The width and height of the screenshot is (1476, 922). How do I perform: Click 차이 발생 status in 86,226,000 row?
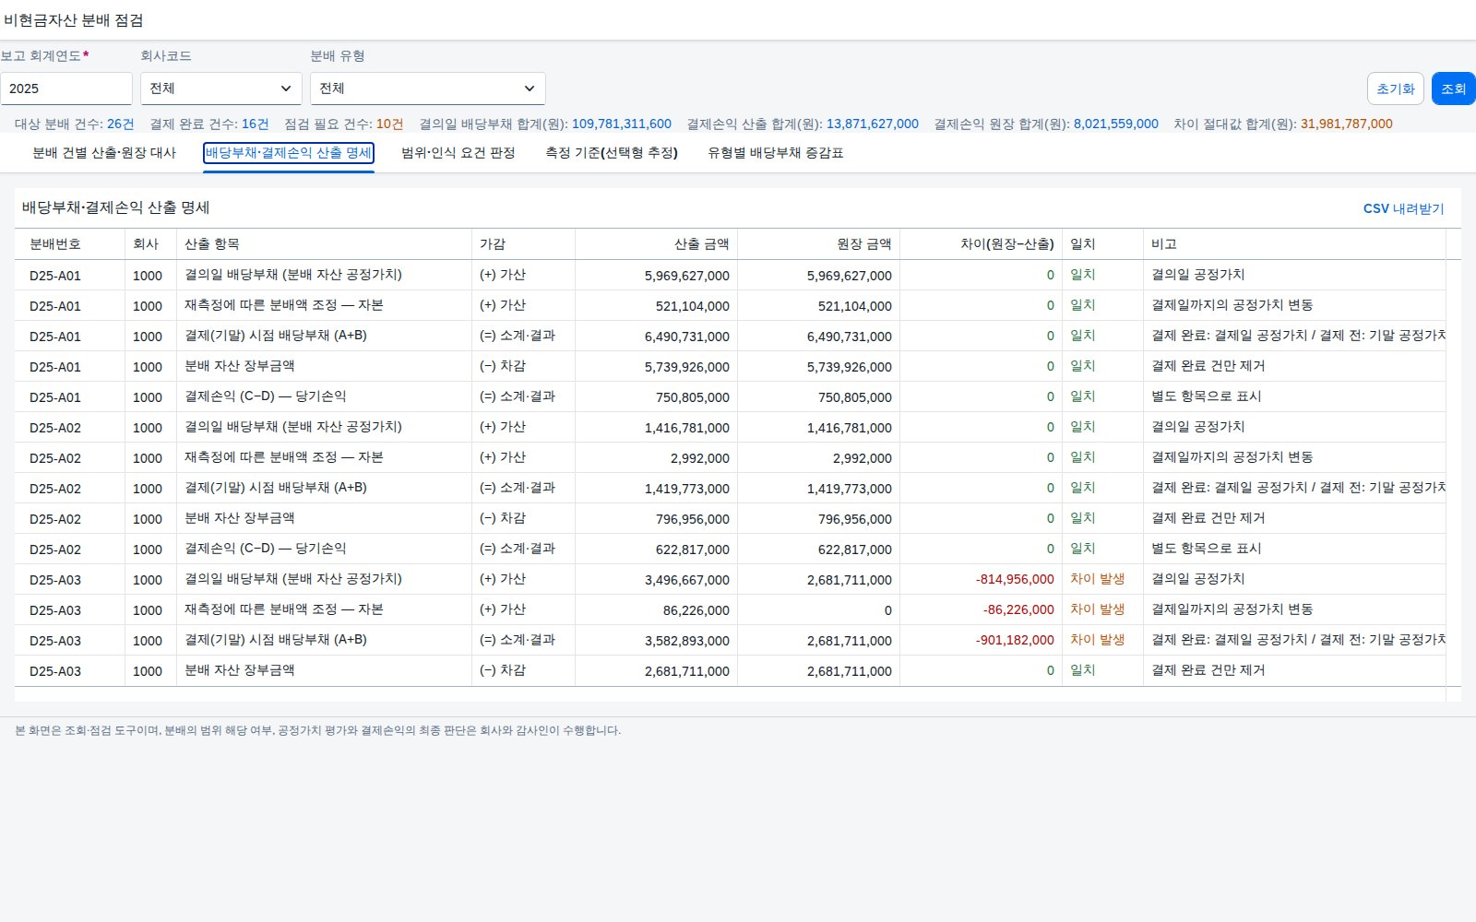pos(1098,609)
